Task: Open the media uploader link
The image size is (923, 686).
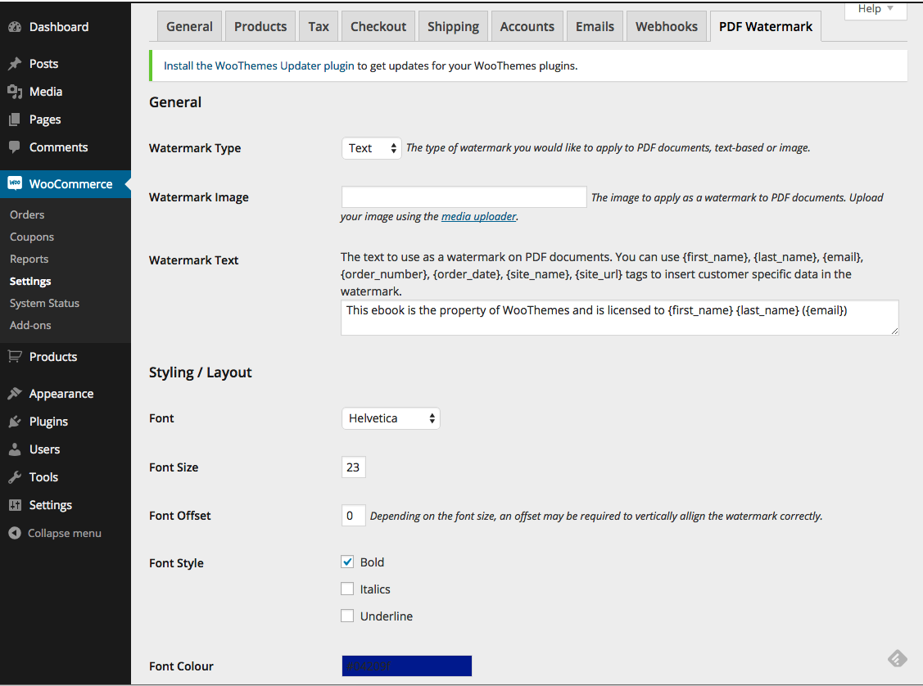Action: click(478, 216)
